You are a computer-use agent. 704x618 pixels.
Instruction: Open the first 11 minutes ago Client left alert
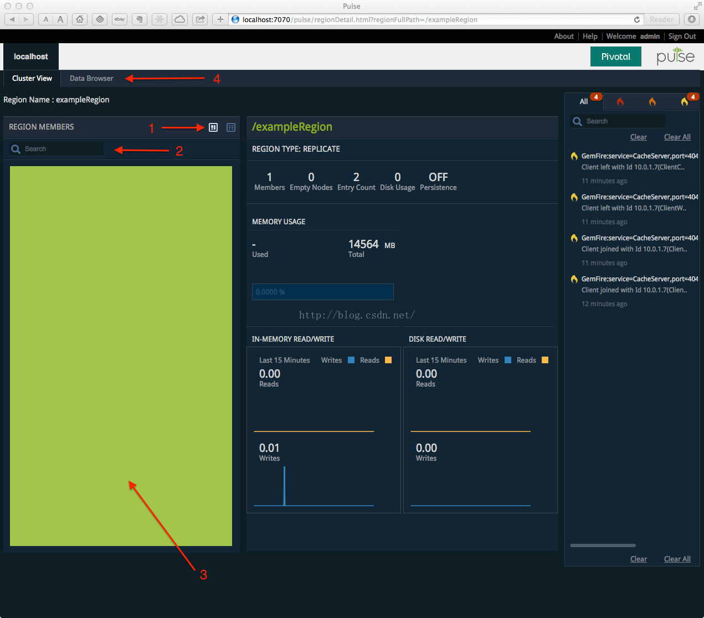(634, 168)
